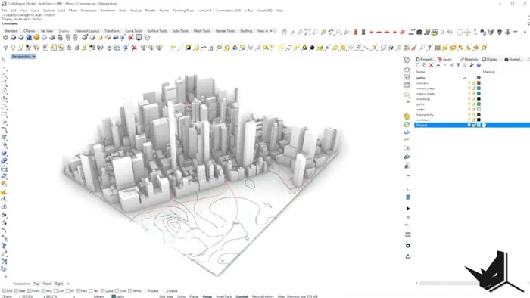Click the funnel icon in second toolbar row
Image resolution: width=530 pixels, height=298 pixels.
429,48
